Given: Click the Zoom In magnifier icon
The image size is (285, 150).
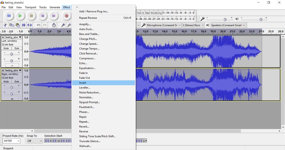Looking at the screenshot, I should (63, 25).
